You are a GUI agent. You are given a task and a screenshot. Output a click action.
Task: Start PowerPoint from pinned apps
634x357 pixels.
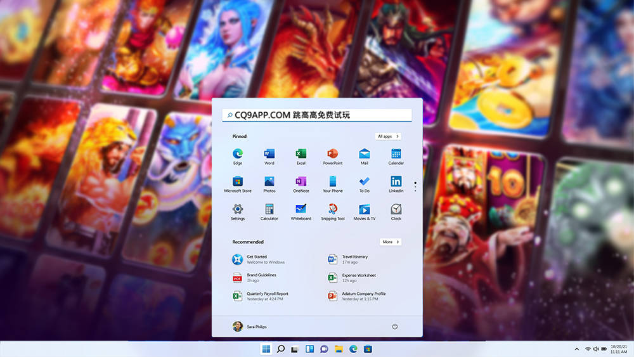coord(333,154)
